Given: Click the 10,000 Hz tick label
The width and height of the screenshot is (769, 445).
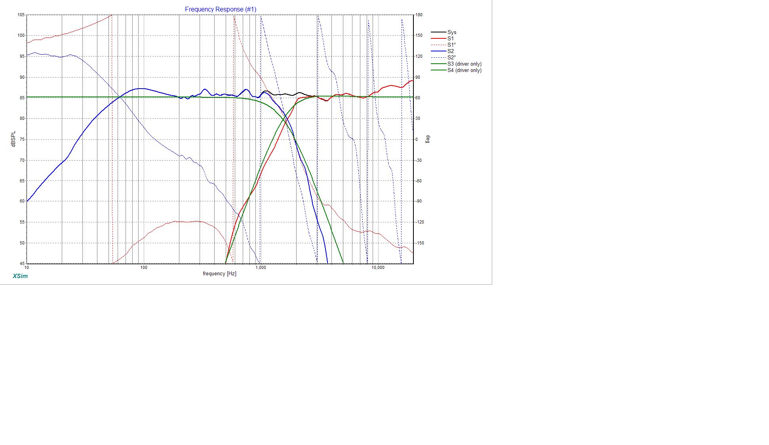Looking at the screenshot, I should tap(378, 268).
